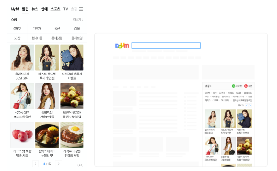Click 품절주의 가을신상품 image in PC widget
The width and height of the screenshot is (277, 171).
pyautogui.click(x=228, y=145)
